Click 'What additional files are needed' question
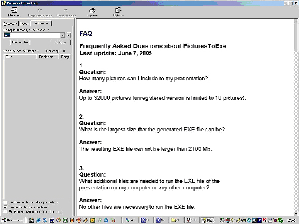 click(149, 184)
